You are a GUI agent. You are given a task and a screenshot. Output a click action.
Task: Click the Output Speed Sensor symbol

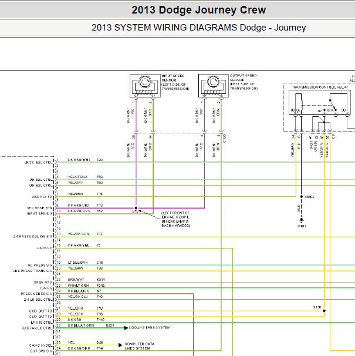(x=214, y=86)
